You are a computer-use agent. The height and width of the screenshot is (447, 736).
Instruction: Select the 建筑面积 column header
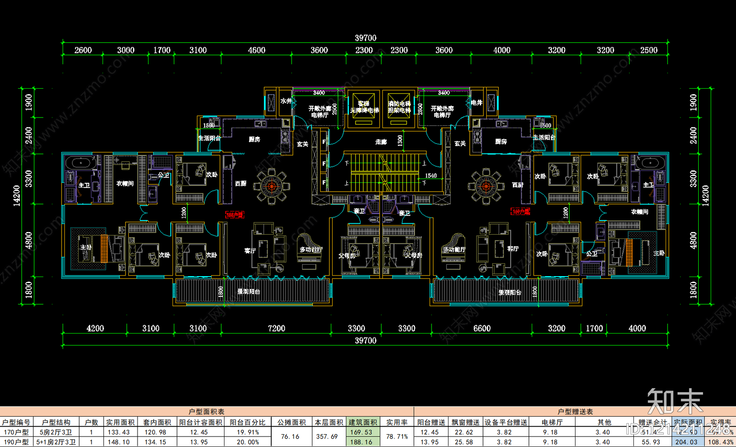363,422
